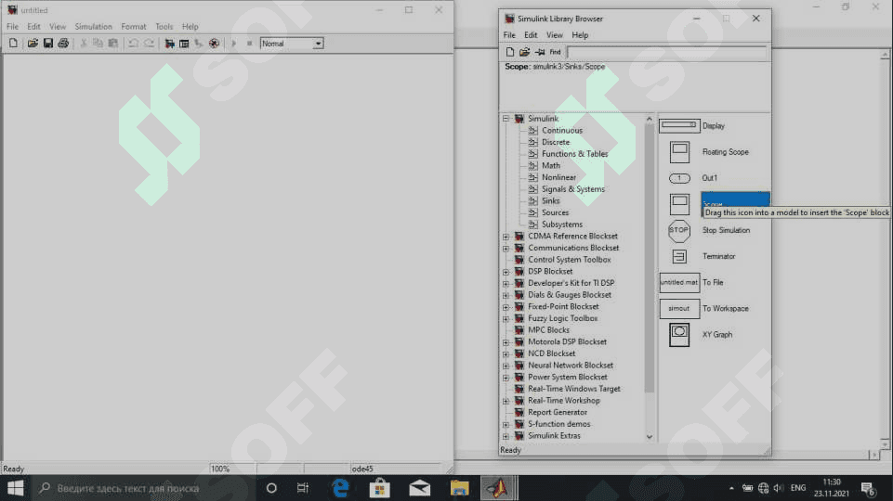Select Discrete library in tree
The width and height of the screenshot is (893, 501).
(x=556, y=142)
